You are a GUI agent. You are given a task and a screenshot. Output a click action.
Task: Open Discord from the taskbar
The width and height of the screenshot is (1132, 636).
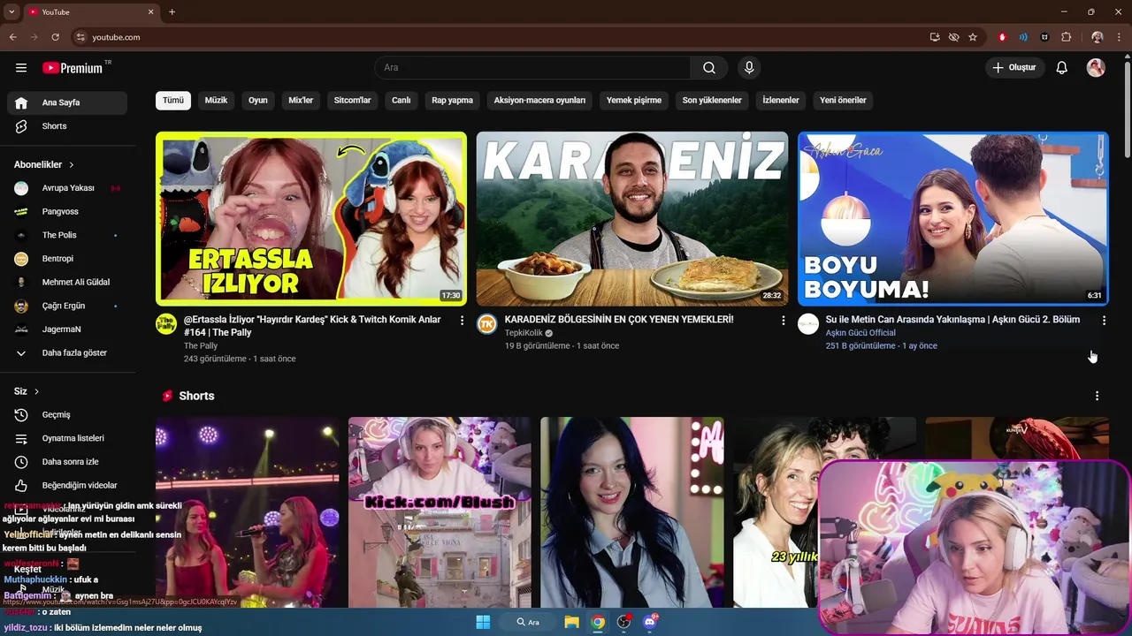(x=650, y=622)
